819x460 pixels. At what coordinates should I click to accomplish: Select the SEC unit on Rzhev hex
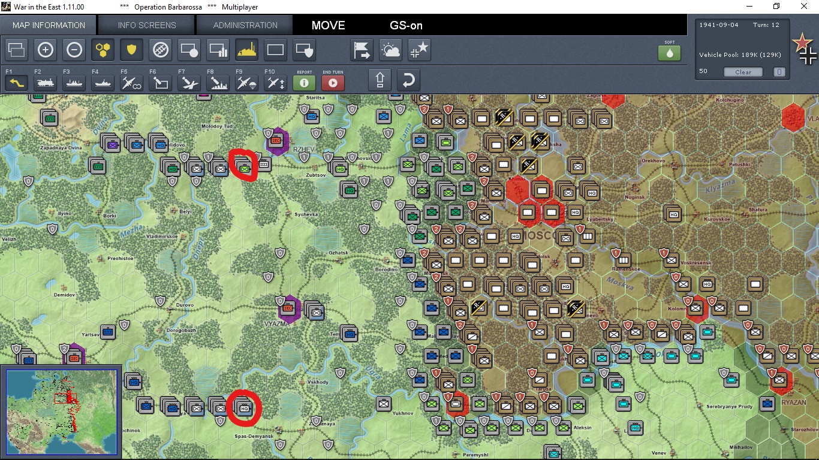point(276,140)
